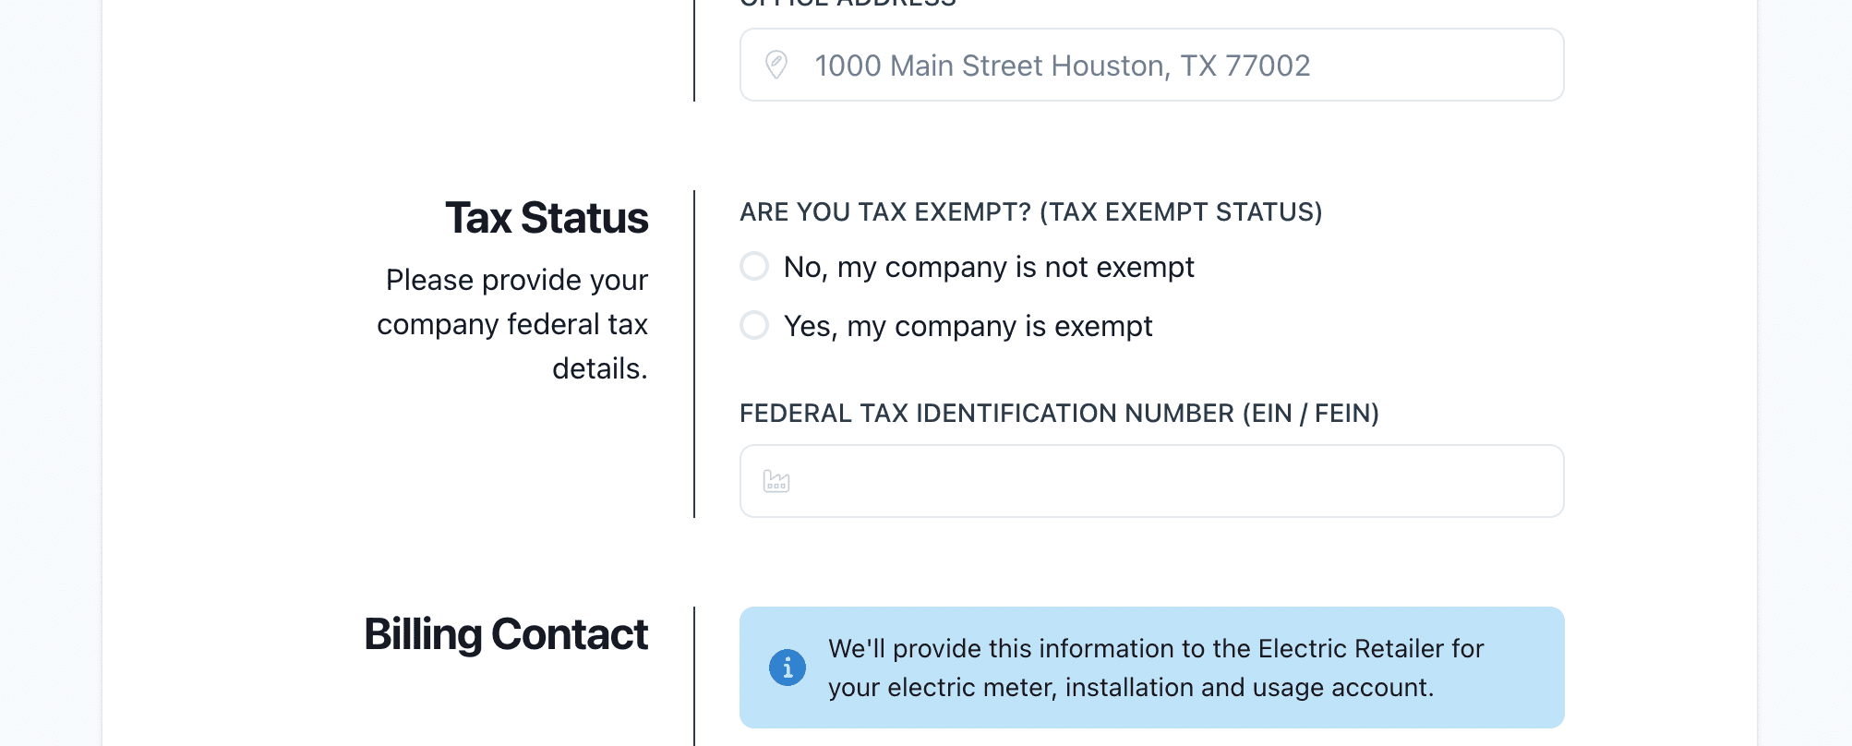Click the partially visible Office Address label
The width and height of the screenshot is (1852, 746).
(848, 4)
